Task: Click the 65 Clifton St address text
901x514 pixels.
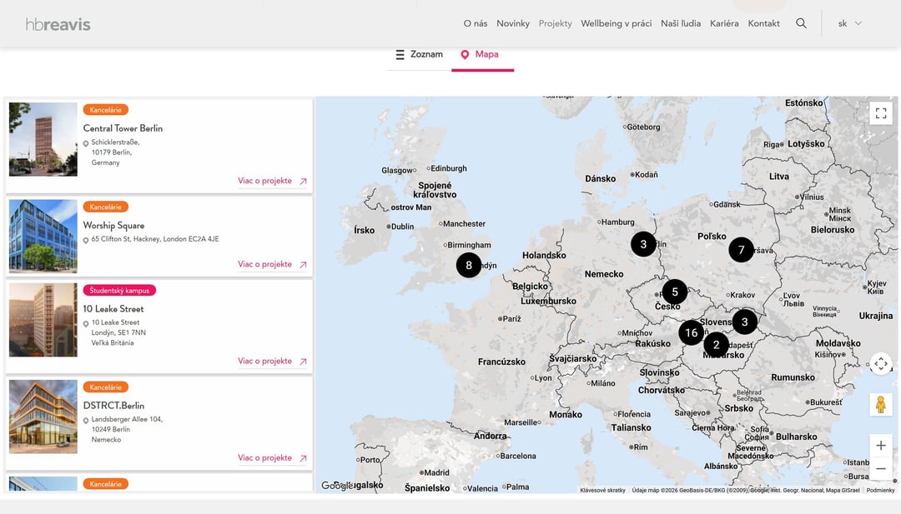Action: (x=155, y=239)
